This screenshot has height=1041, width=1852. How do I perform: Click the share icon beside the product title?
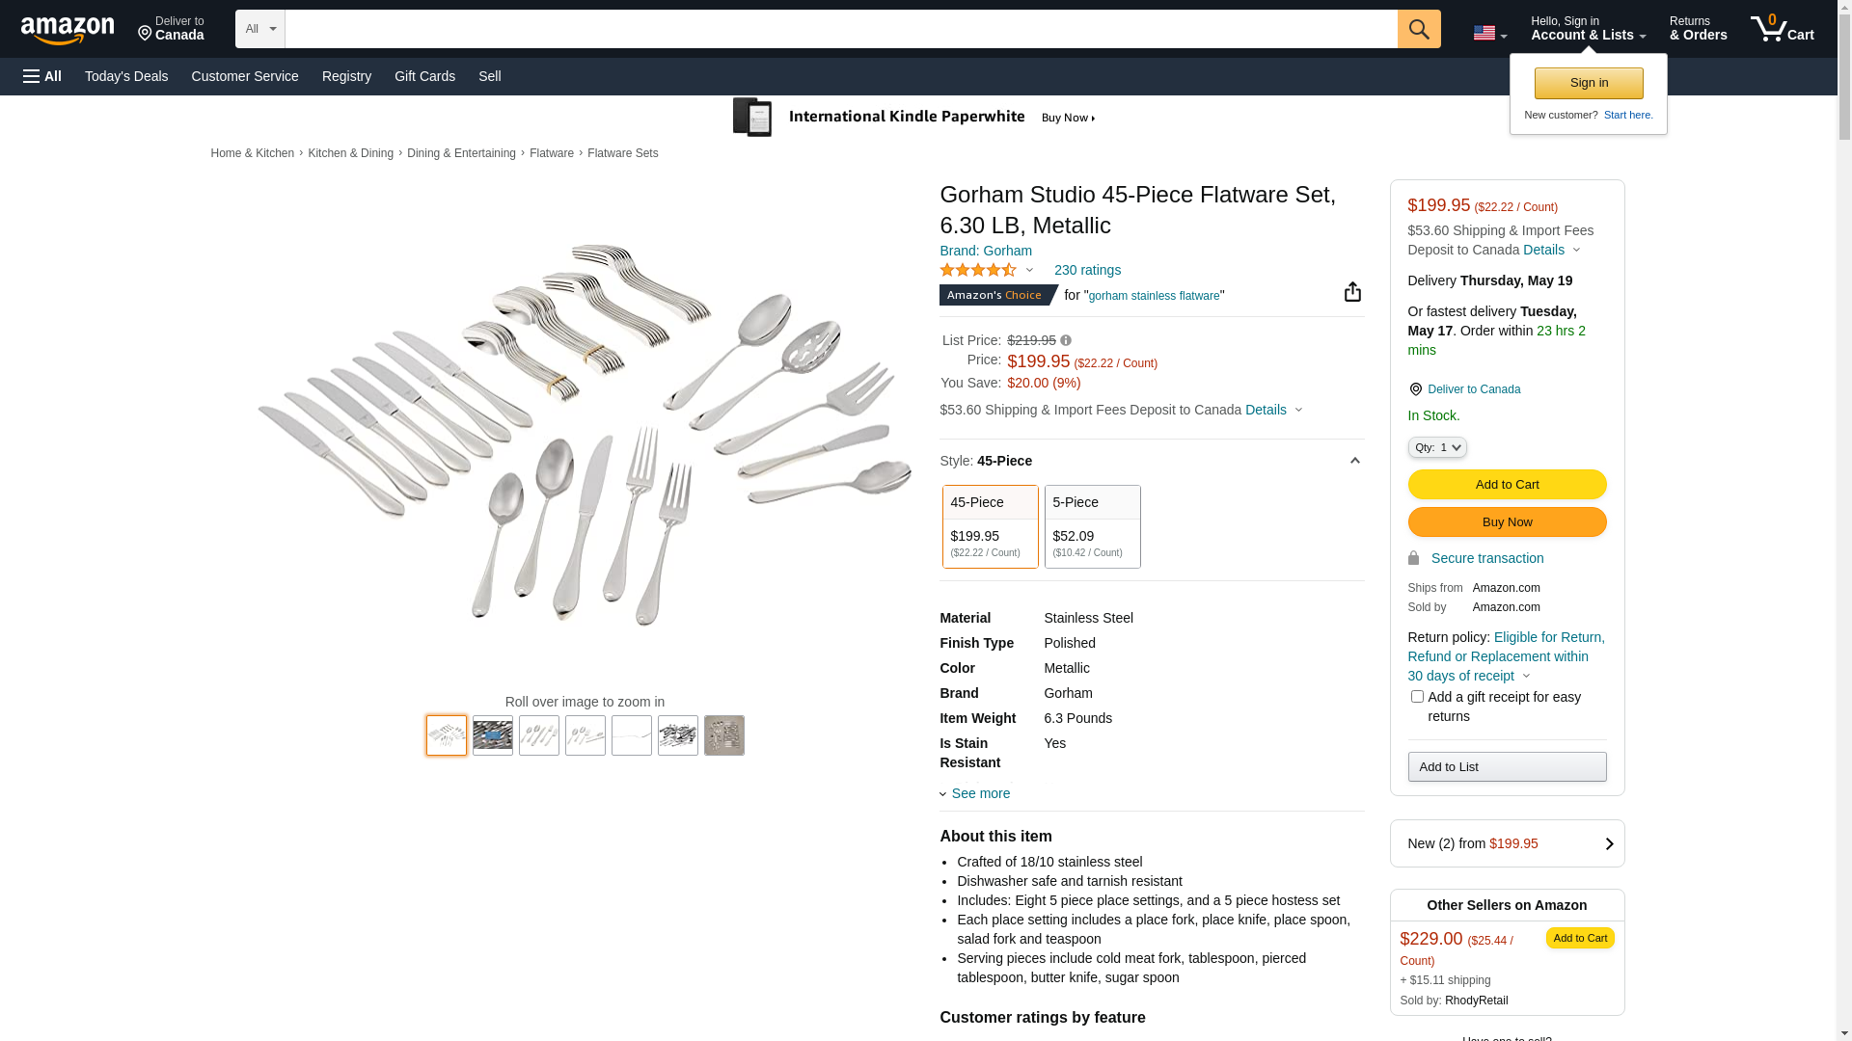point(1352,292)
